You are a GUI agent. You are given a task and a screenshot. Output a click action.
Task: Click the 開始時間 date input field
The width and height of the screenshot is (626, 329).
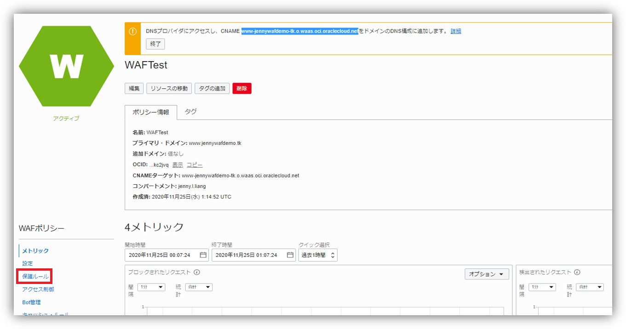tap(161, 255)
